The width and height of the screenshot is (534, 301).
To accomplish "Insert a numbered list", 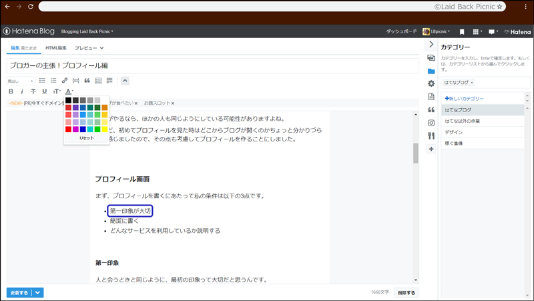I will tap(53, 81).
